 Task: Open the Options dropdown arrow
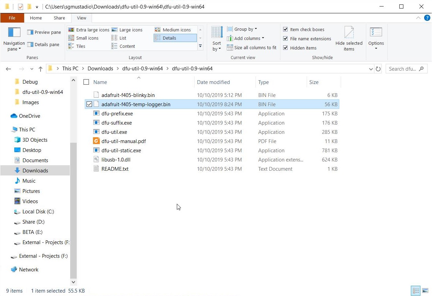pyautogui.click(x=376, y=48)
